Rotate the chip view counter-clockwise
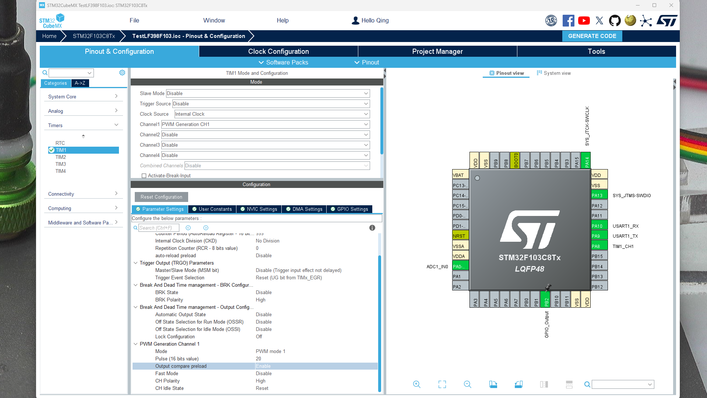Image resolution: width=707 pixels, height=398 pixels. [518, 384]
